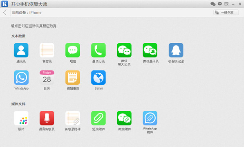Screen dimensions: 244x147
Task: Open the 语音备忘录 microphone icon
Action: 47,118
